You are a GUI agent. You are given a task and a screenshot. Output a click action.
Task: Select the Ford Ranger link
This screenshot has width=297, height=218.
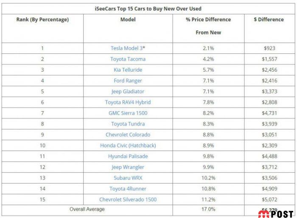(128, 81)
